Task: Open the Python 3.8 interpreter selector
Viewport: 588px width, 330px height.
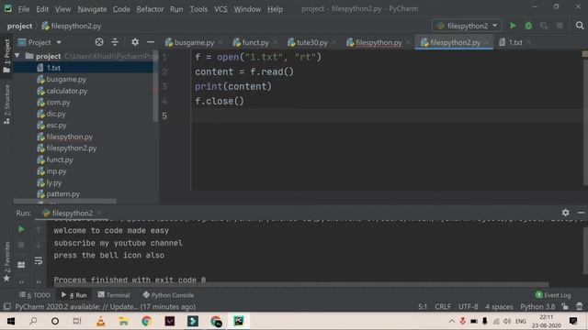Action: tap(537, 306)
